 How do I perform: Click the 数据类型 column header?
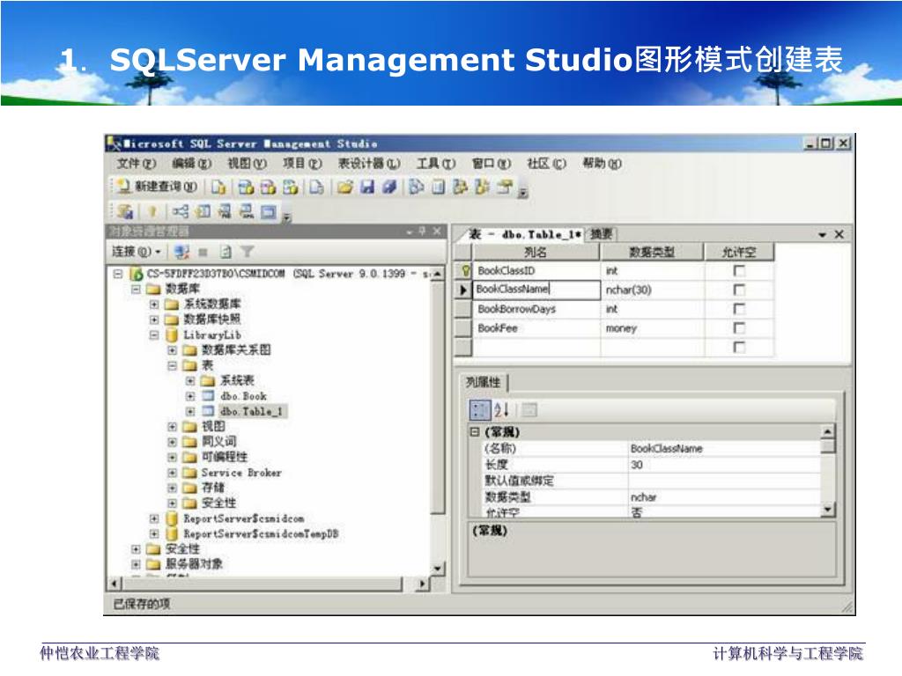[652, 252]
